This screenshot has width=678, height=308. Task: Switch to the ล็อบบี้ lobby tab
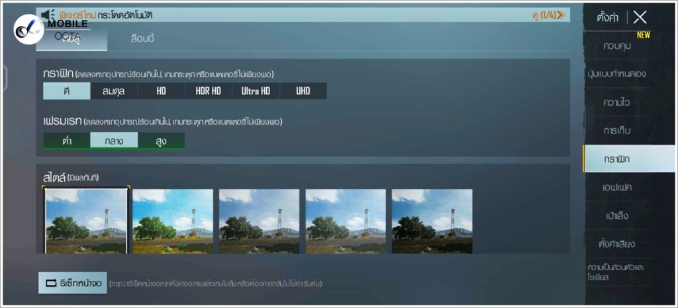click(142, 39)
